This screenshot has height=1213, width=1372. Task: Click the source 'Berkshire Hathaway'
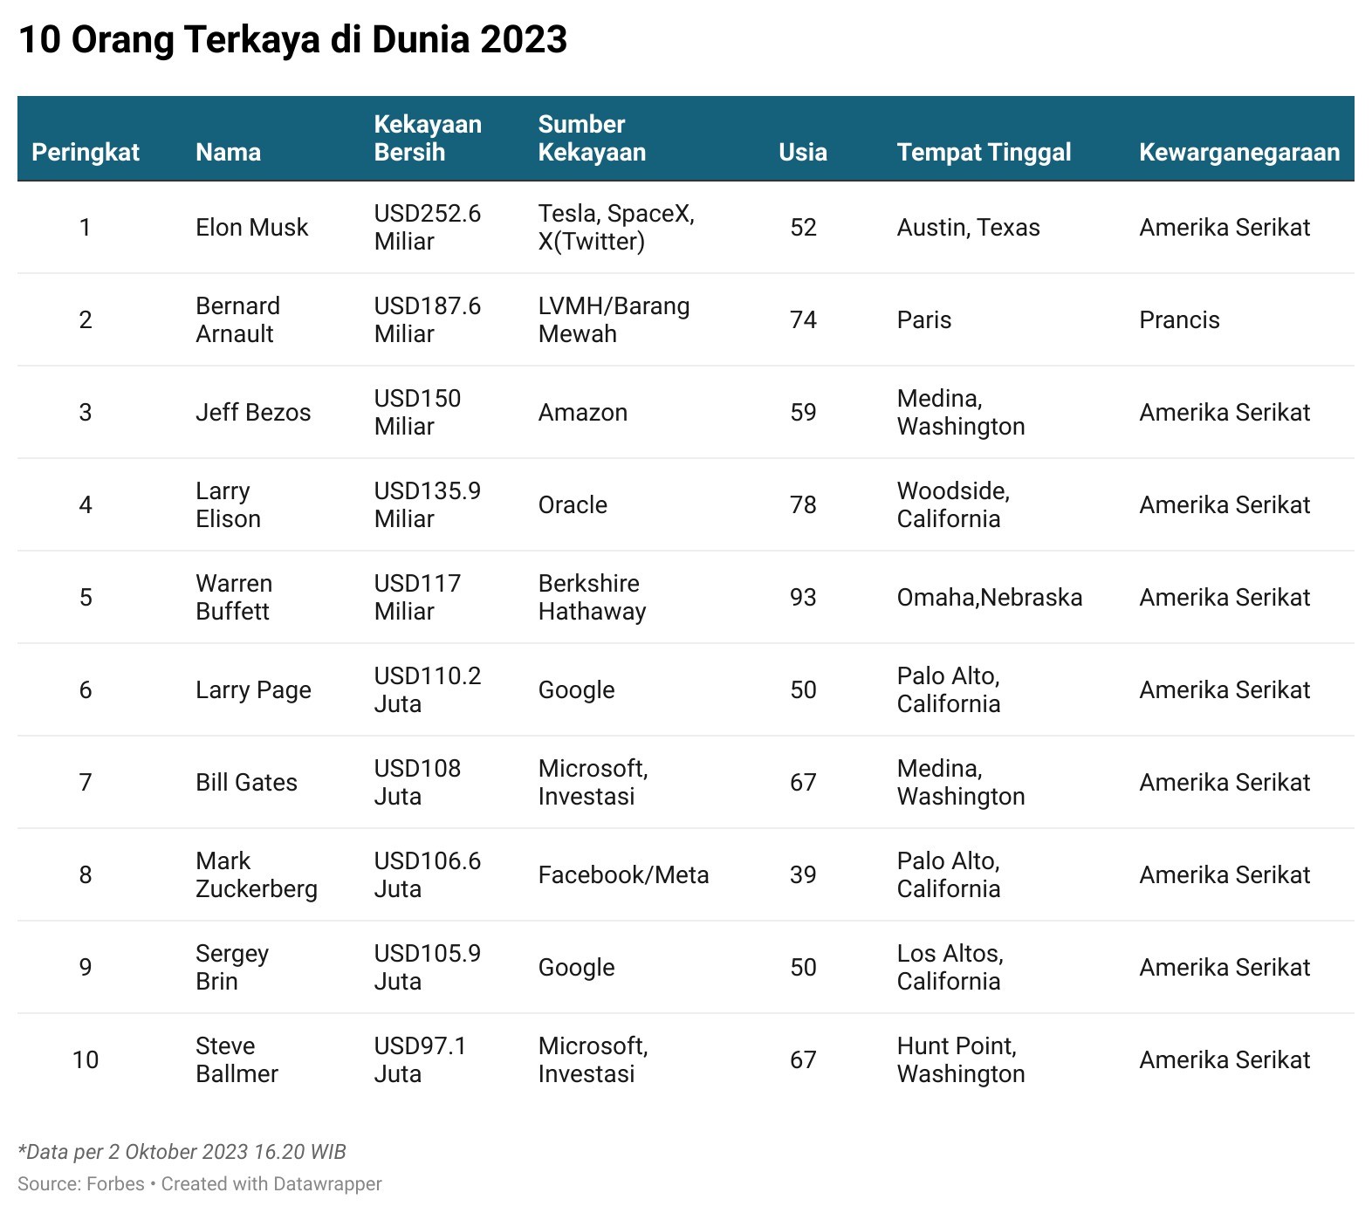pyautogui.click(x=592, y=598)
